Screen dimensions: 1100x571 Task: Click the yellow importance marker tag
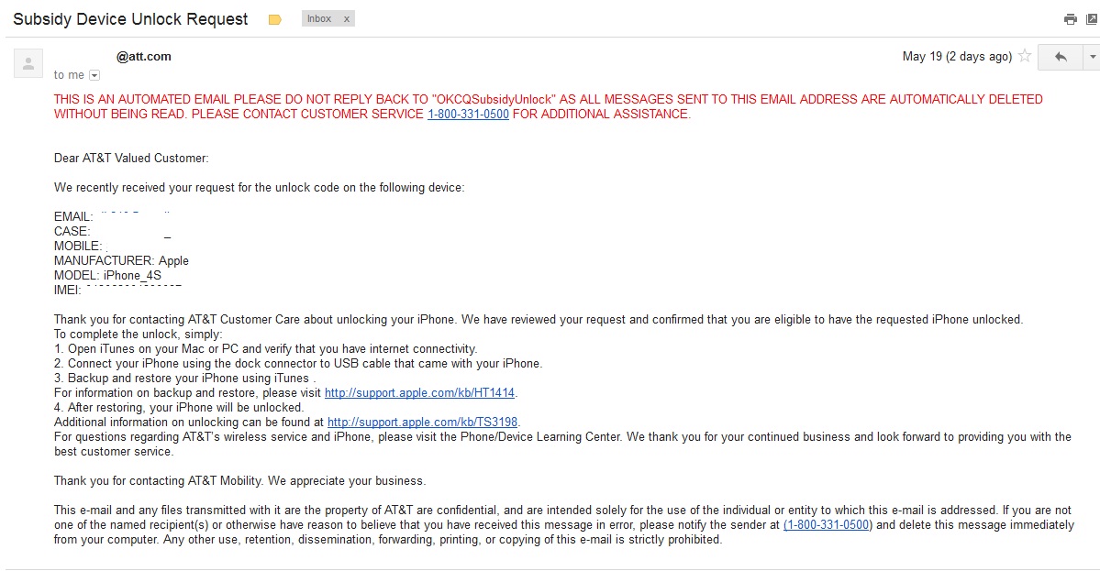coord(275,19)
